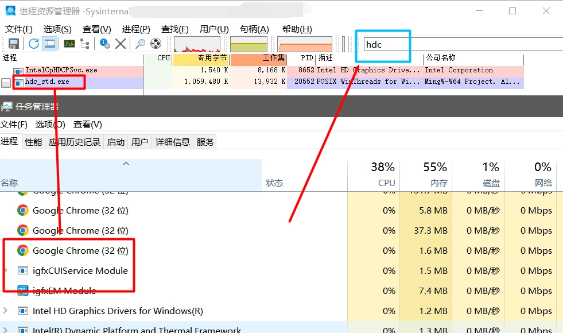The height and width of the screenshot is (333, 563).
Task: Click the filter search box containing hdc
Action: (463, 45)
